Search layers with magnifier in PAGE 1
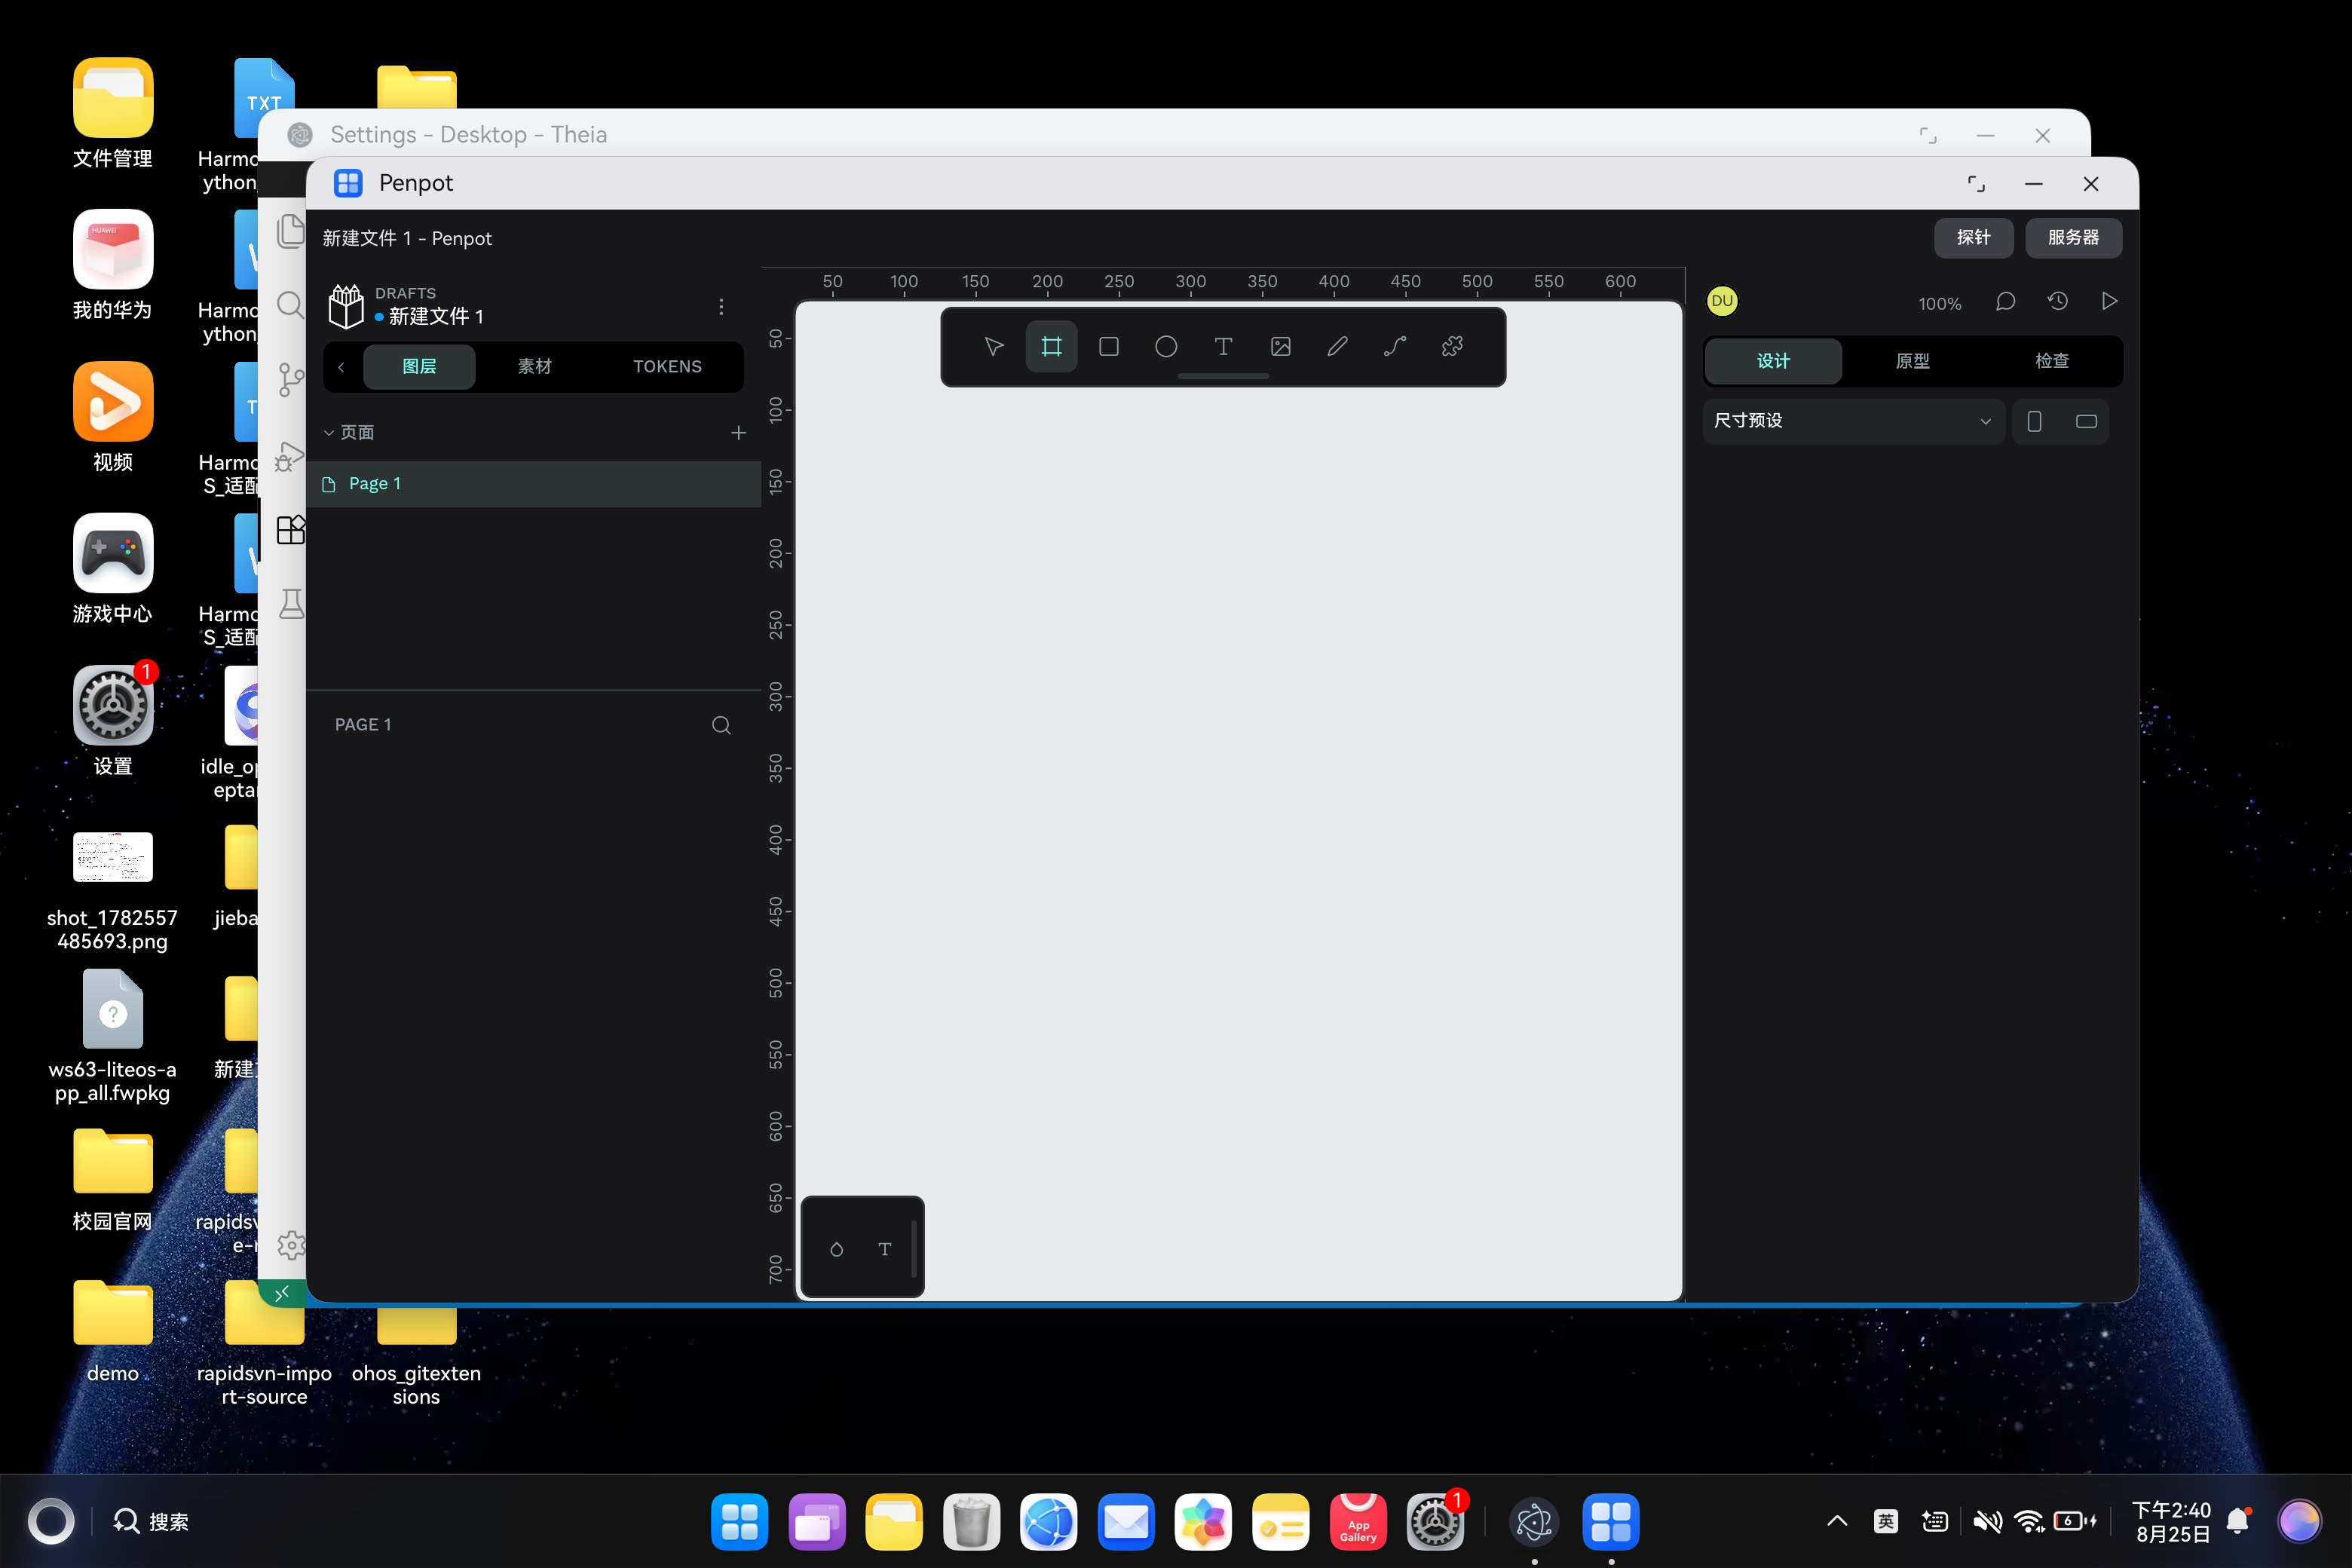Screen dimensions: 2352x1568 pos(721,725)
